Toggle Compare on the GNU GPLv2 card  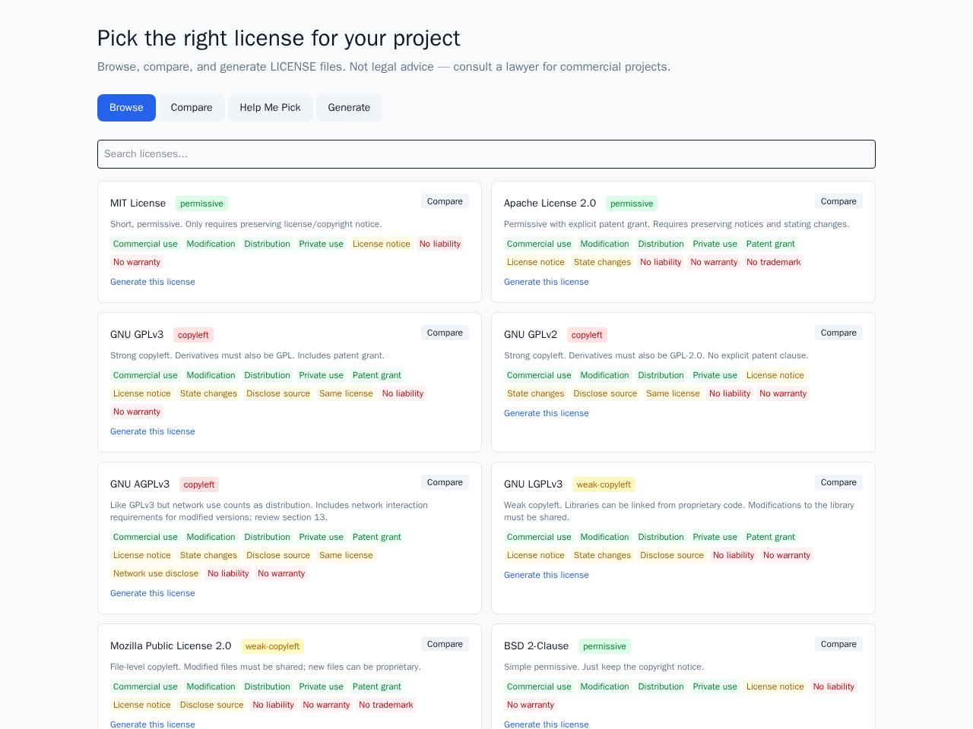pyautogui.click(x=838, y=333)
